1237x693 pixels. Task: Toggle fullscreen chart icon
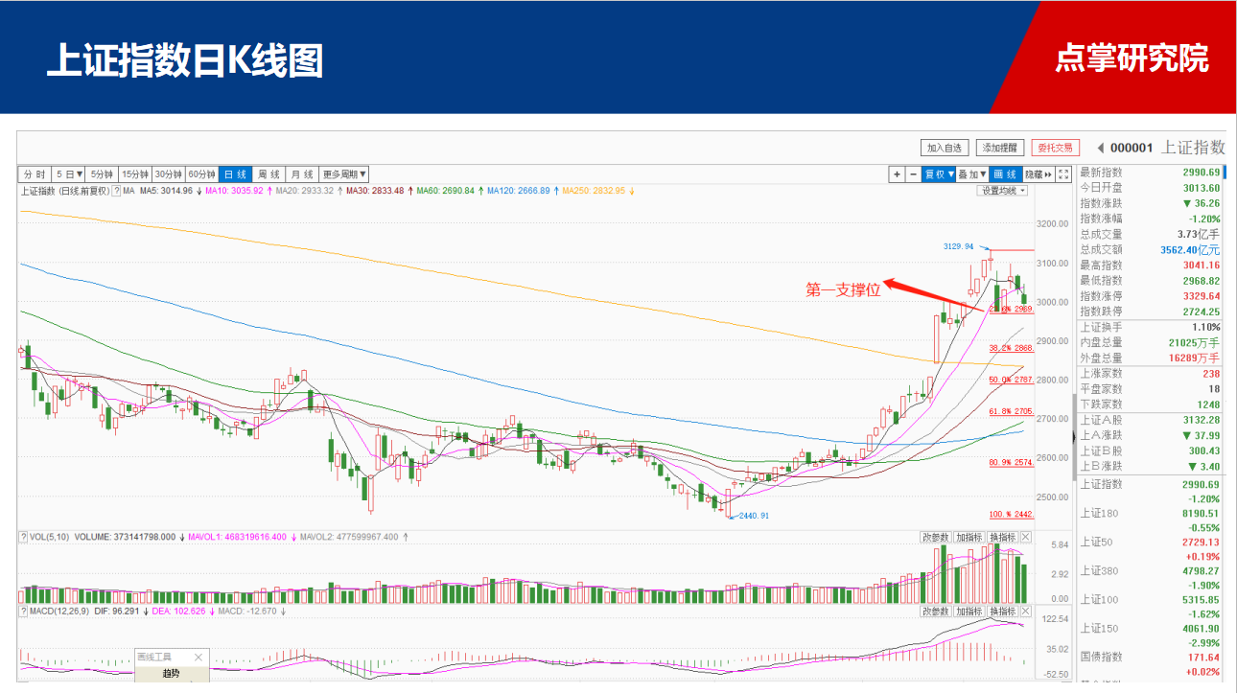pyautogui.click(x=1063, y=174)
